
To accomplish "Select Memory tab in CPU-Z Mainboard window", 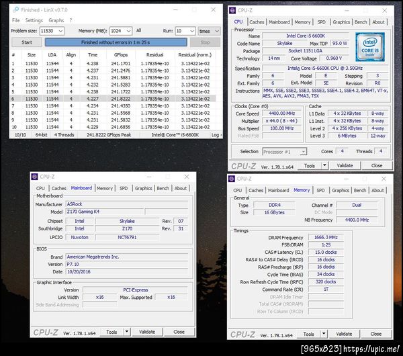I will coord(105,188).
